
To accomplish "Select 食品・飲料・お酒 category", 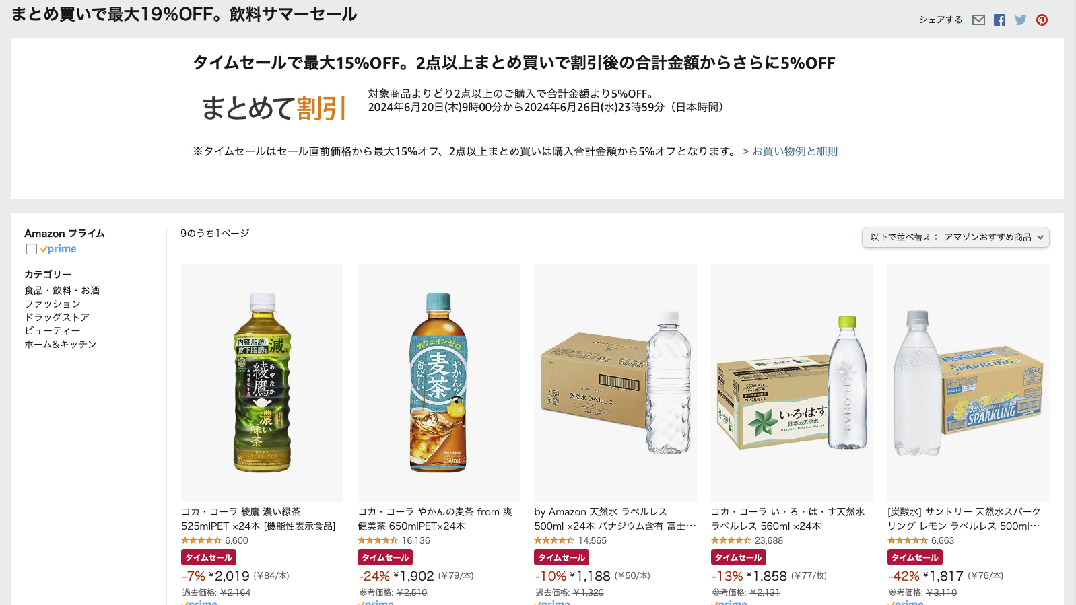I will tap(62, 291).
